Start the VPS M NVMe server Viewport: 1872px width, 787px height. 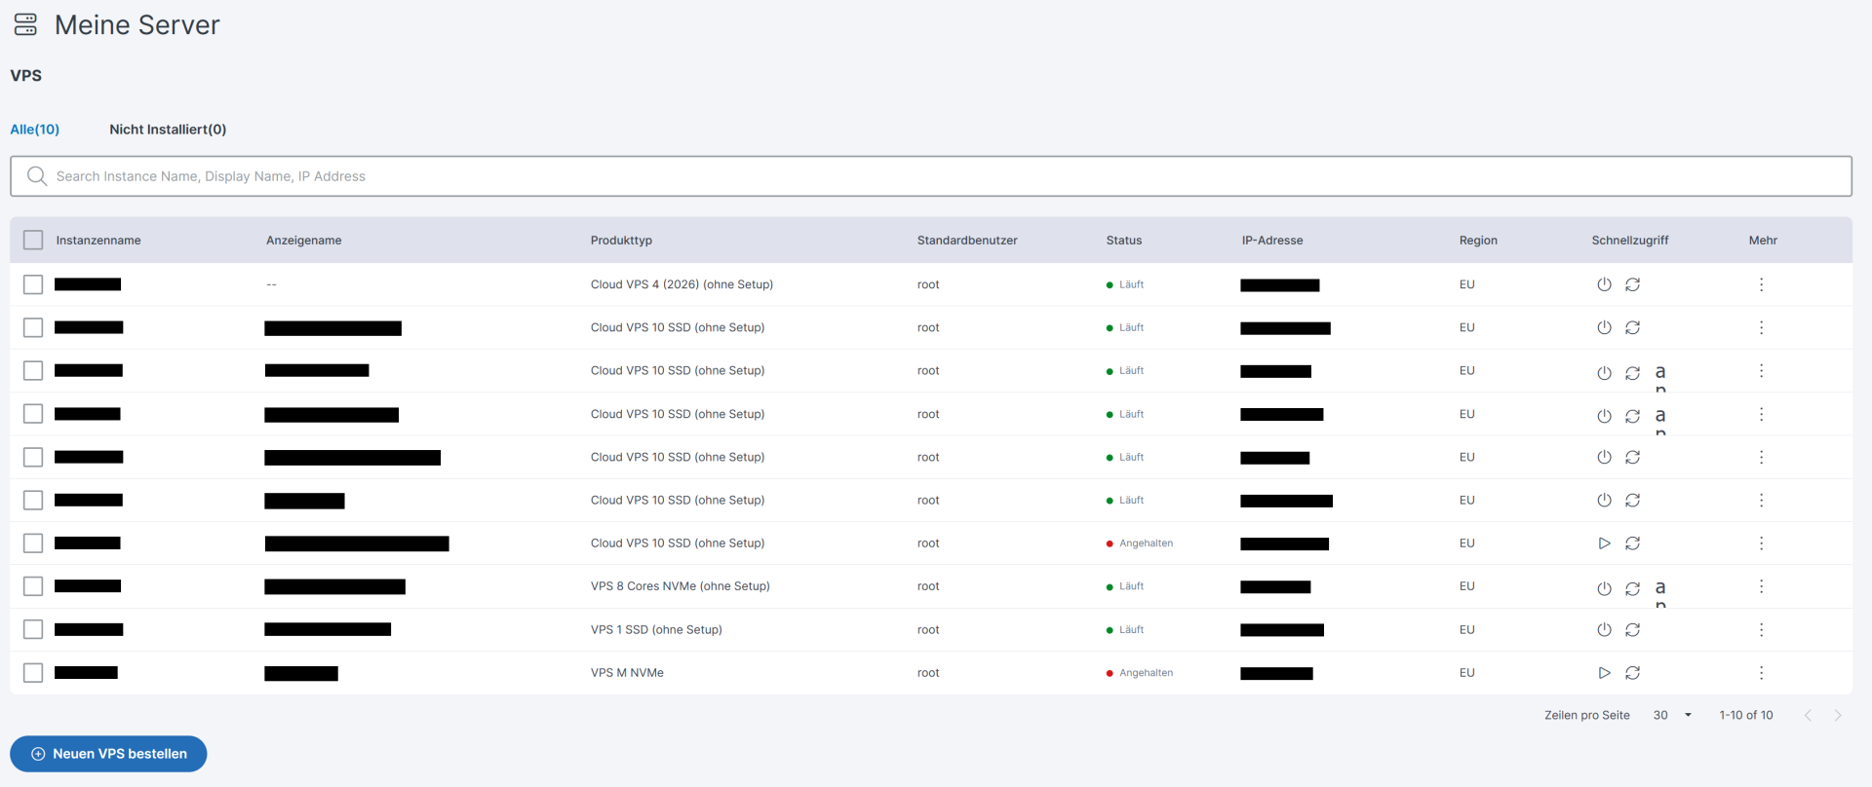pos(1604,673)
